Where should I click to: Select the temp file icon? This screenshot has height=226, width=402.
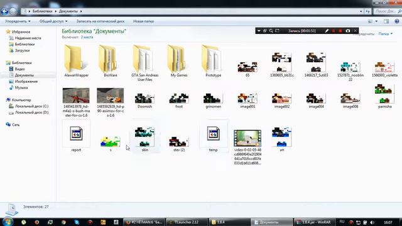tap(214, 134)
